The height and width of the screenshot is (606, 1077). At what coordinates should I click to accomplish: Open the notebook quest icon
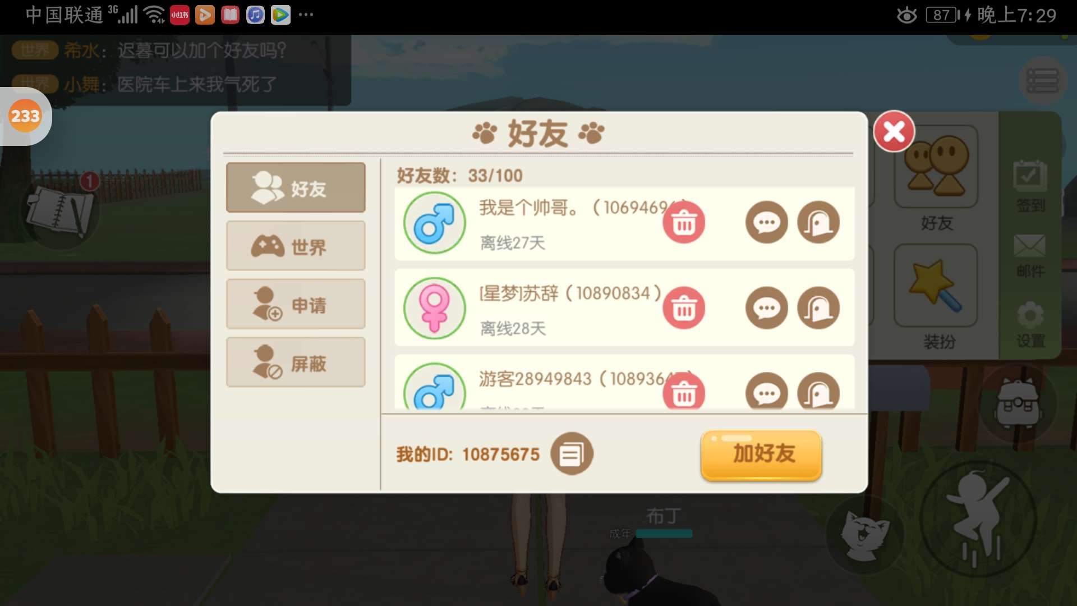click(61, 212)
